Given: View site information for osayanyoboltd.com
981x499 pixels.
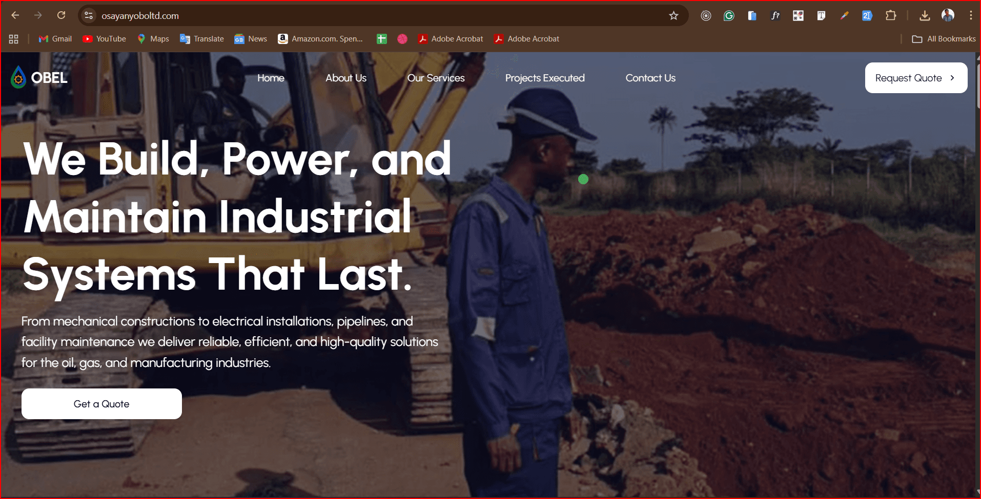Looking at the screenshot, I should [89, 16].
